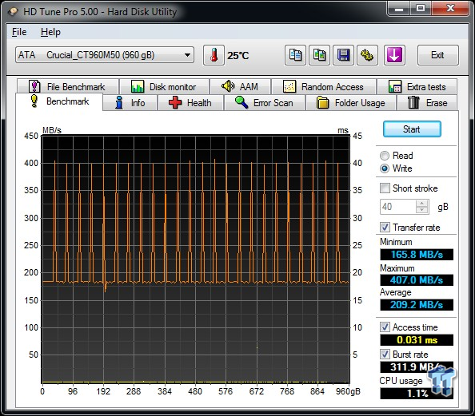Copy info to clipboard icon
The width and height of the screenshot is (475, 416).
(x=295, y=55)
